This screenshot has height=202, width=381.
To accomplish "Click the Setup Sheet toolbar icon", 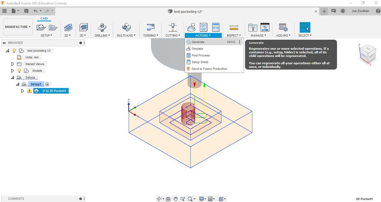I will point(216,27).
